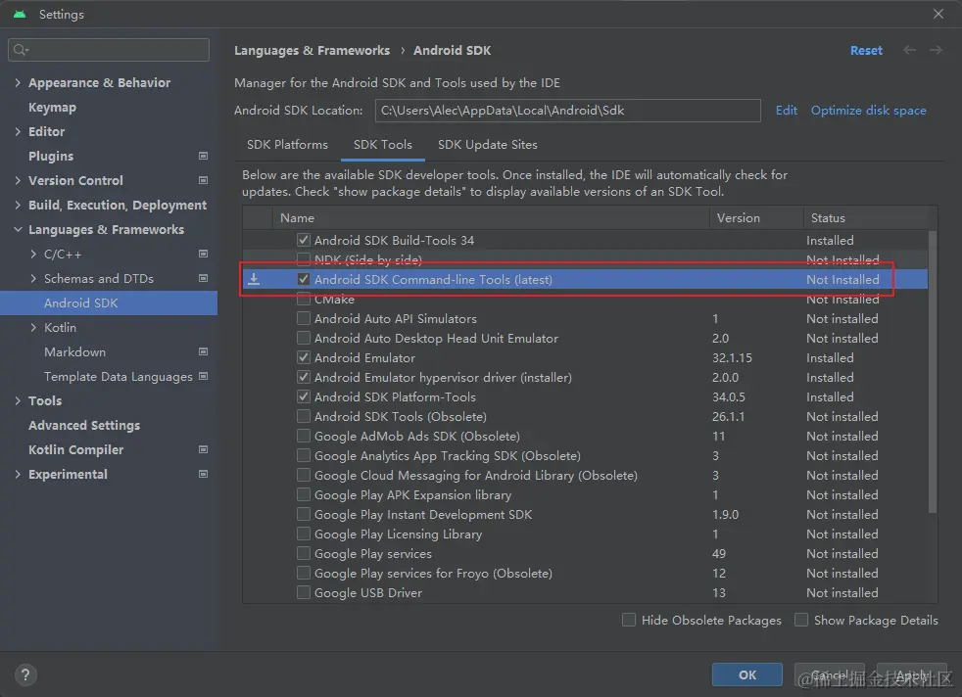This screenshot has height=697, width=962.
Task: Open Kotlin Compiler settings page
Action: click(76, 450)
